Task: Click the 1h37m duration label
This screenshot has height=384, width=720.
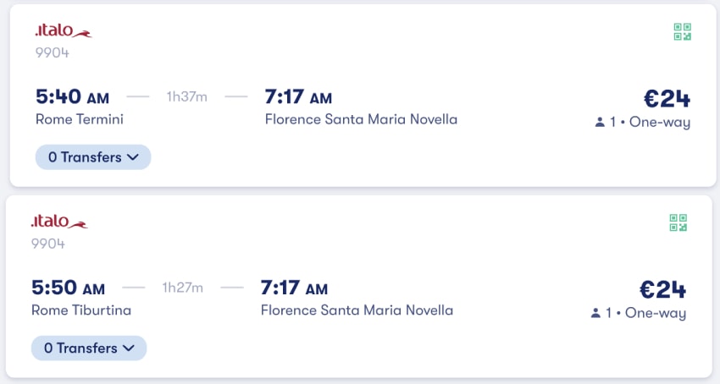Action: [x=187, y=96]
